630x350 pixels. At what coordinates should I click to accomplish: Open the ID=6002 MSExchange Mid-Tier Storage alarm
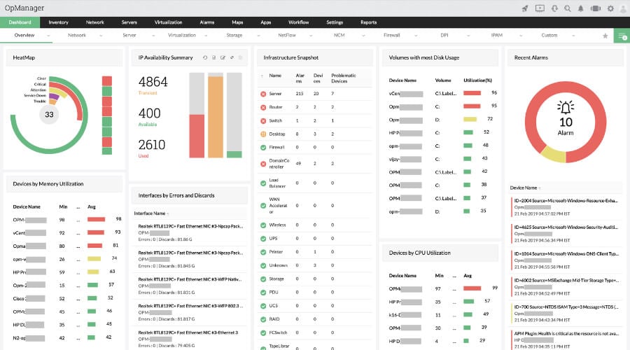click(x=566, y=280)
